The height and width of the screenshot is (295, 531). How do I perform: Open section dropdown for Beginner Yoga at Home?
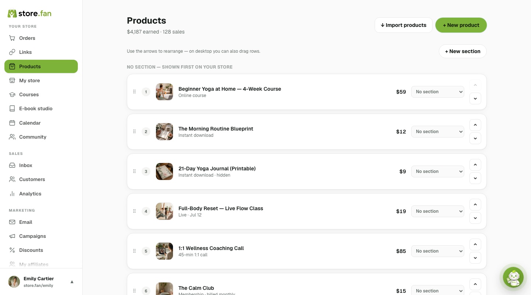pos(438,92)
